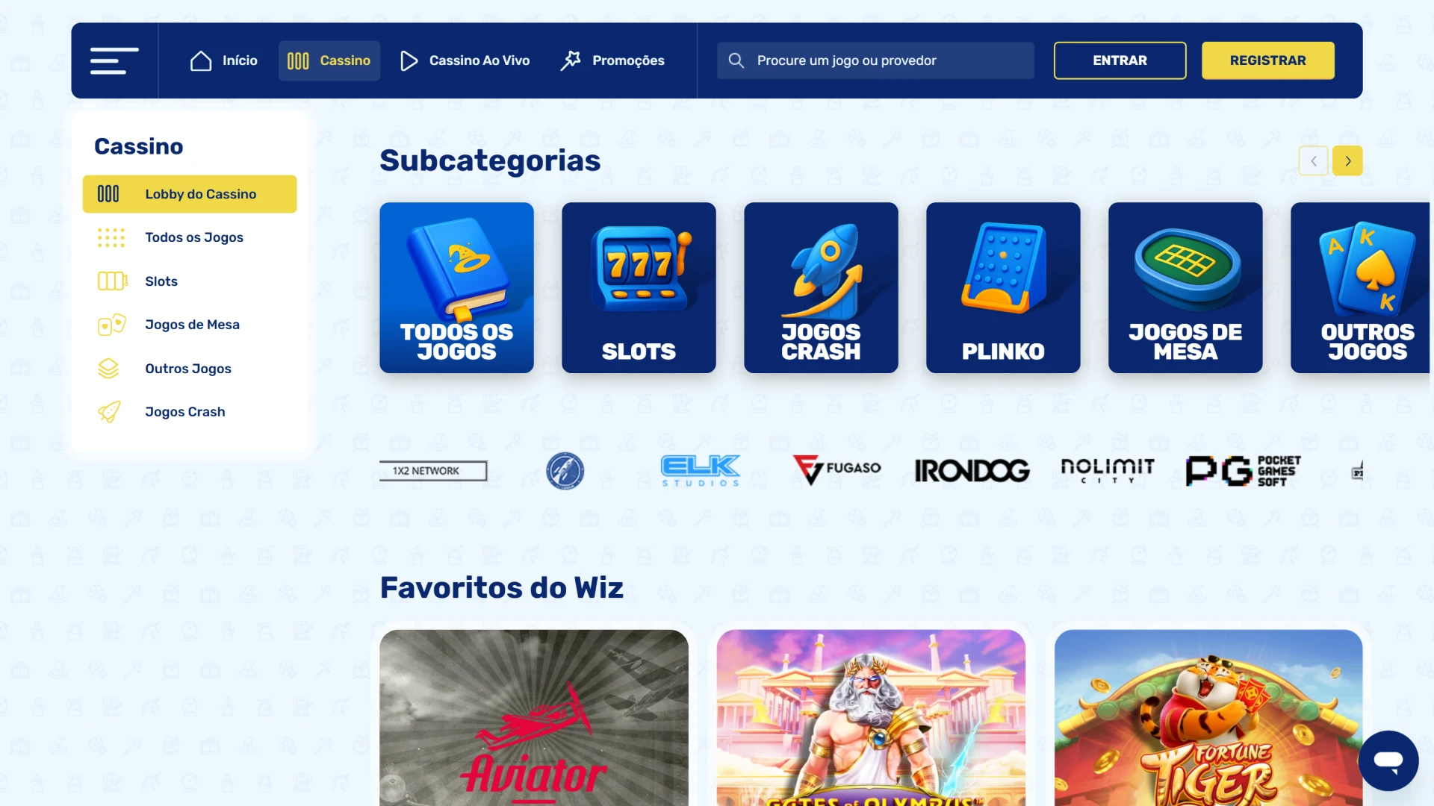The height and width of the screenshot is (806, 1434).
Task: Open the Promoções menu item
Action: (x=612, y=60)
